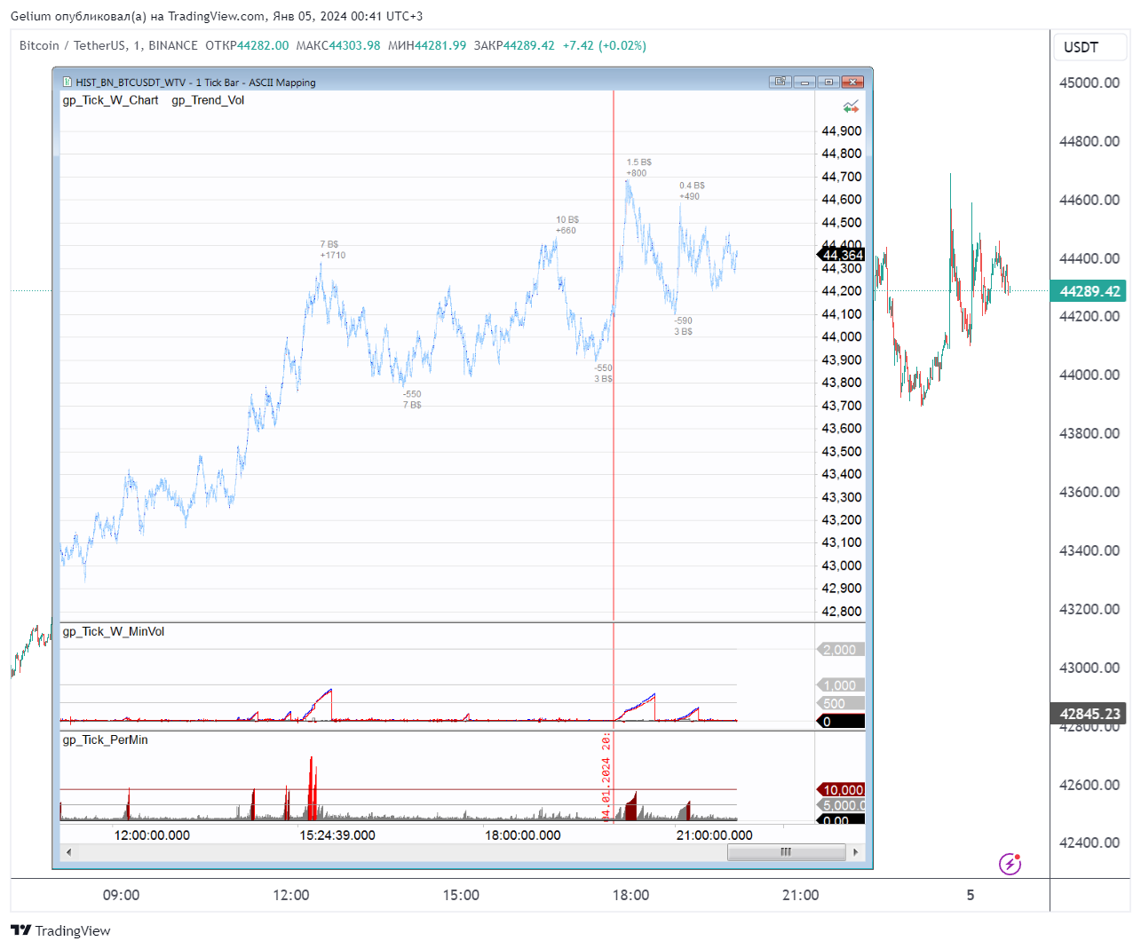
Task: Click the 42845.23 price tag
Action: (x=1089, y=714)
